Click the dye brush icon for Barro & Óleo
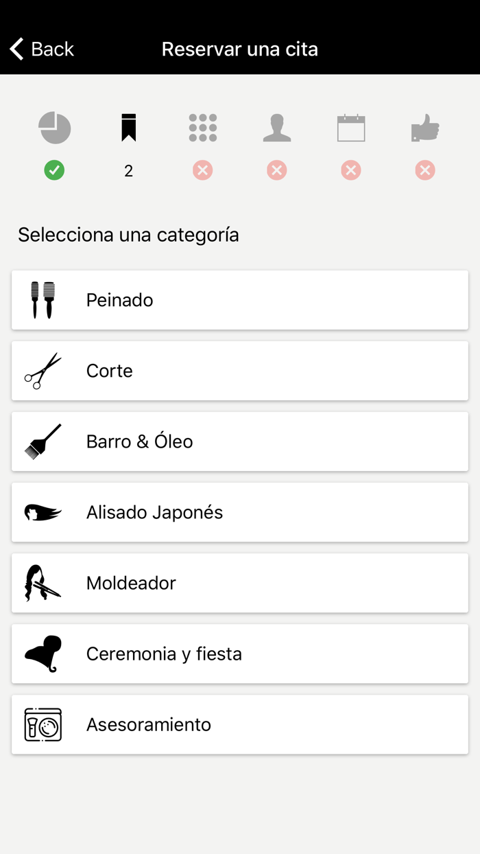 tap(43, 441)
